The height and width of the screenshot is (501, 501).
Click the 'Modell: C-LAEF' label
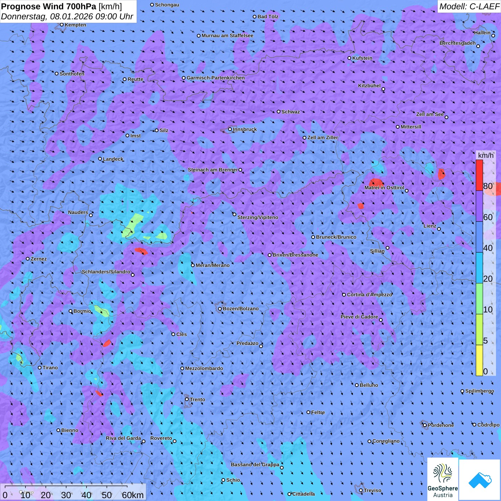pos(469,6)
